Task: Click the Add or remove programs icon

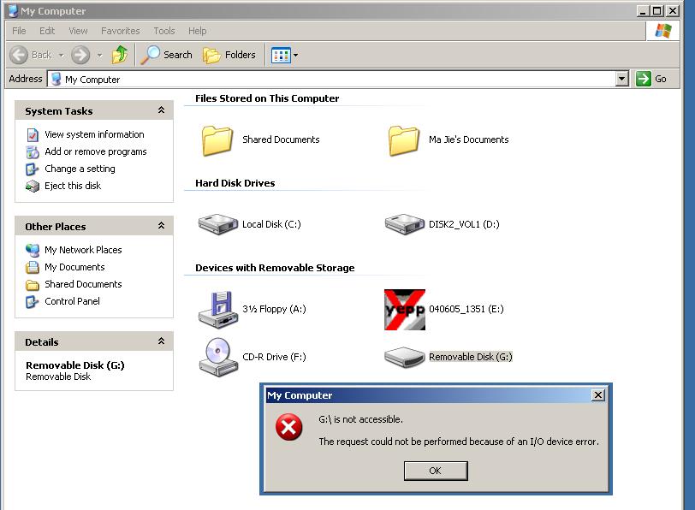Action: pos(33,152)
